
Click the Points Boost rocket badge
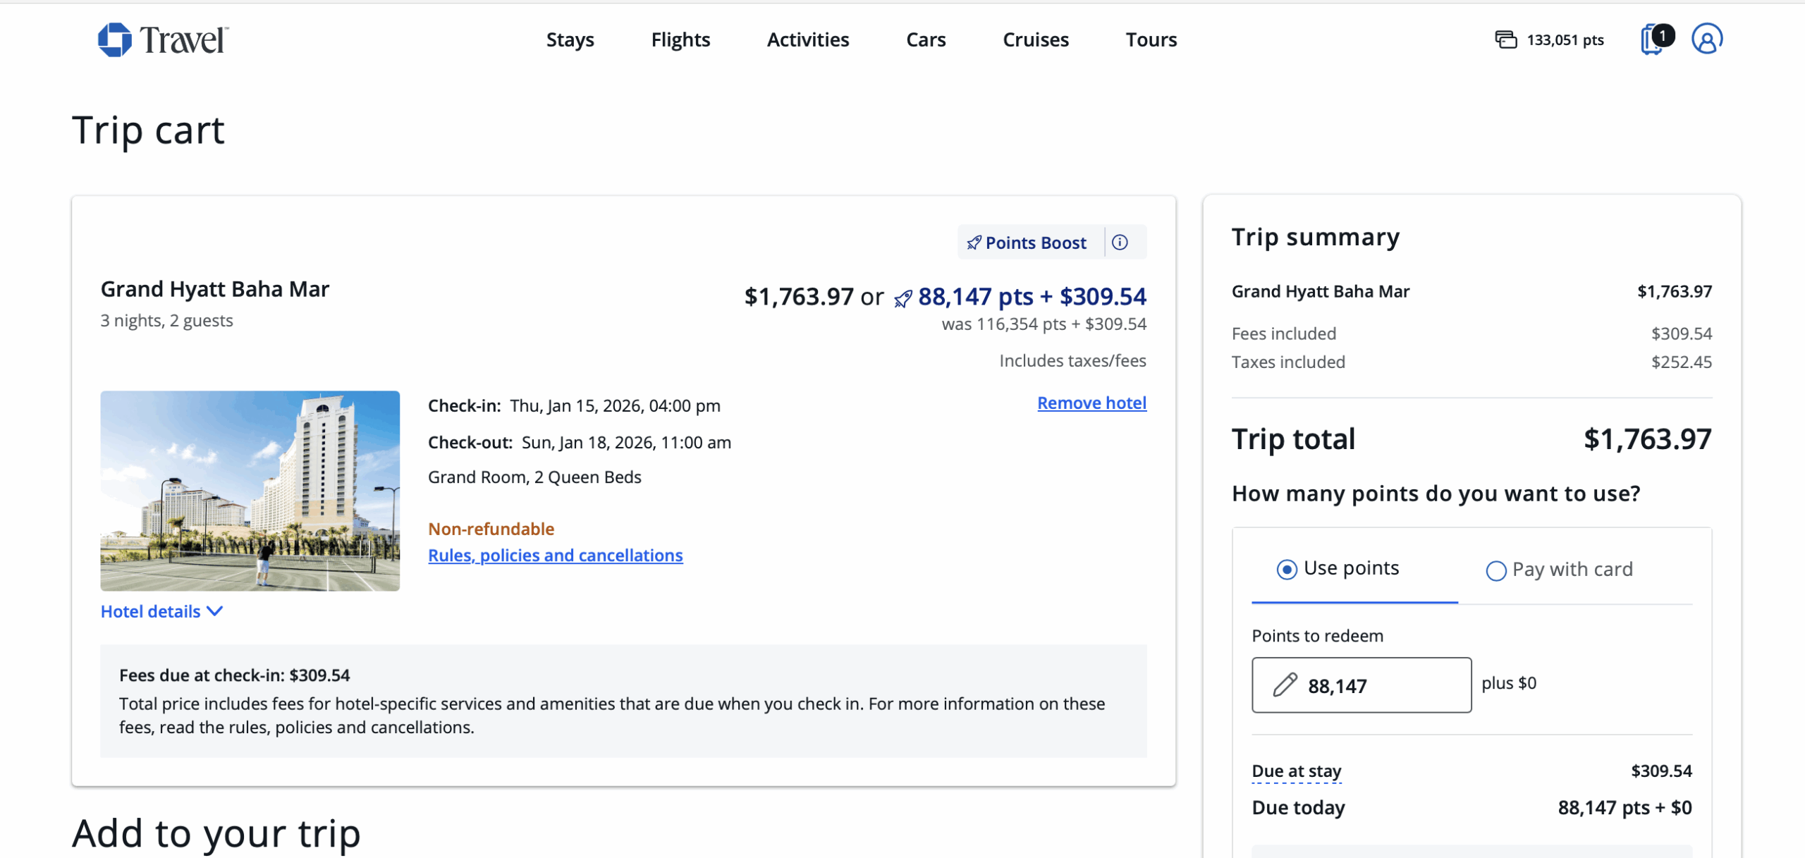pyautogui.click(x=1027, y=243)
